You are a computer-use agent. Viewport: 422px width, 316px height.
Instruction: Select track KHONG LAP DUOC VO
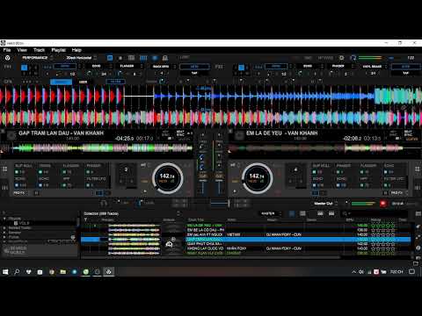click(245, 248)
